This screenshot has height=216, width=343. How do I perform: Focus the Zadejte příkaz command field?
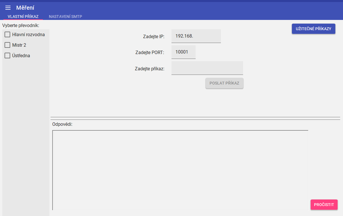coord(207,68)
